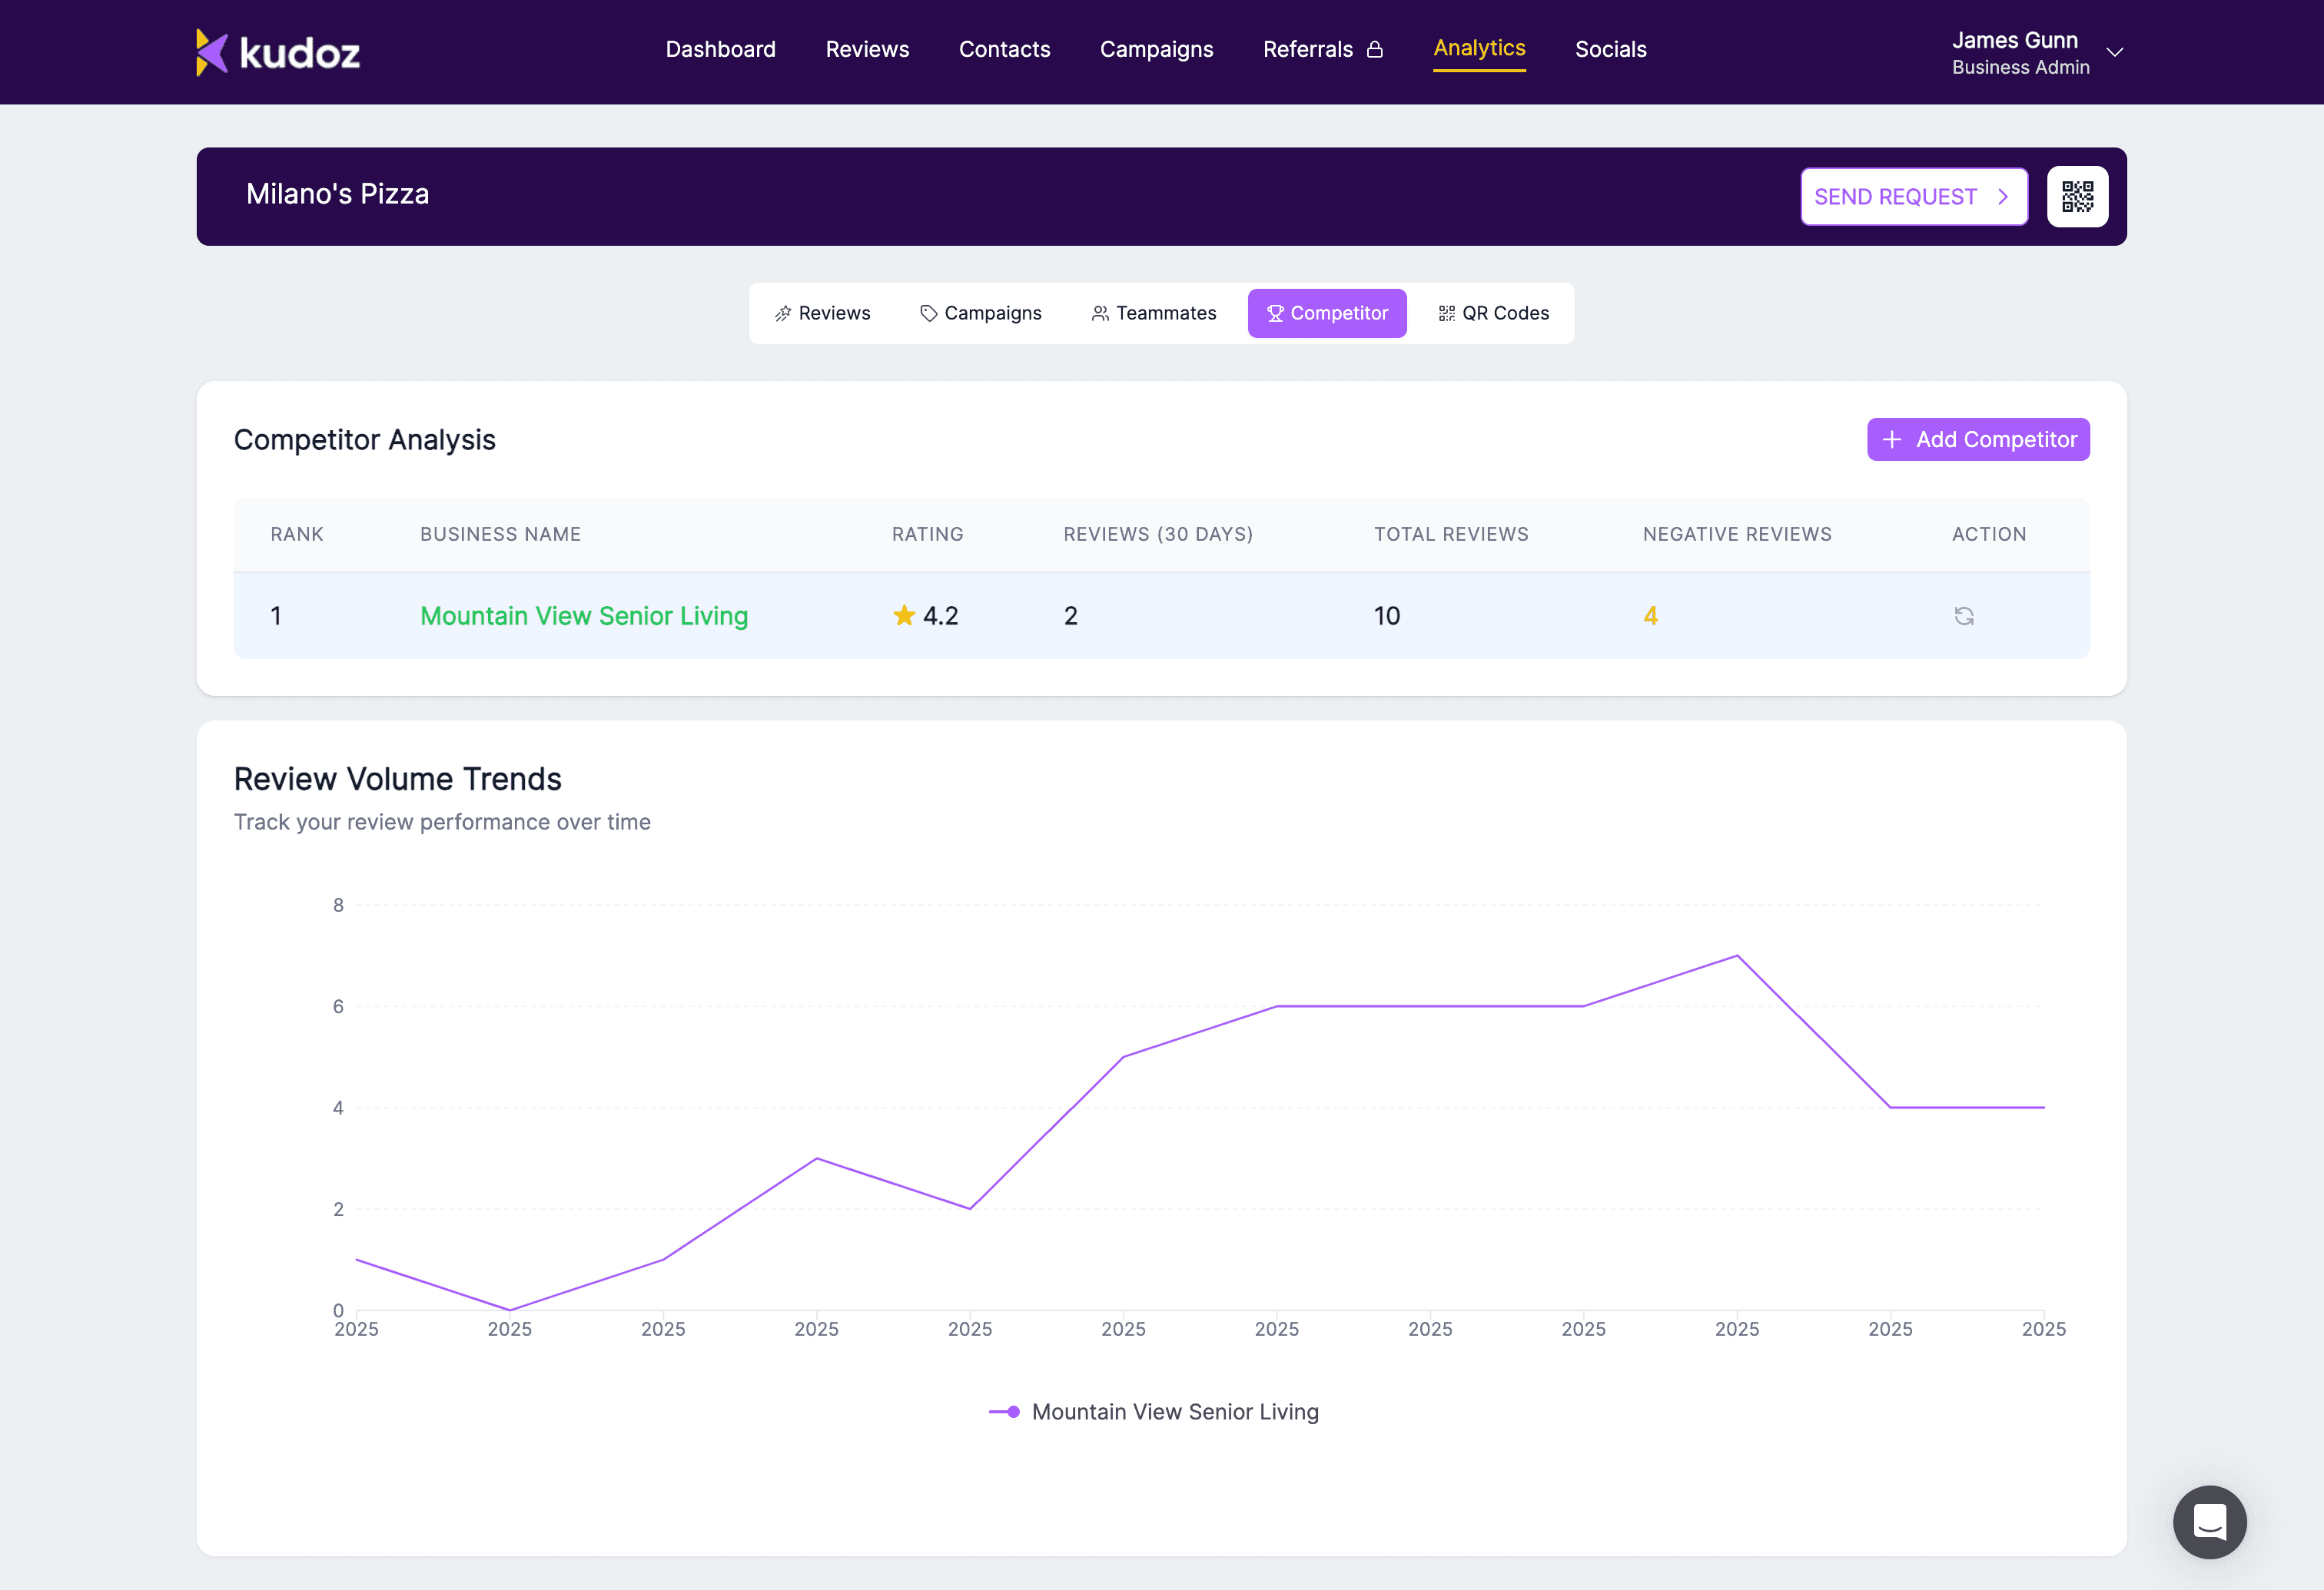Toggle the Mountain View Senior Living chart legend
This screenshot has height=1590, width=2324.
pyautogui.click(x=1153, y=1411)
